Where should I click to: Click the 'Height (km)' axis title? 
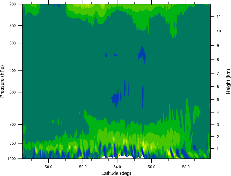[228, 81]
